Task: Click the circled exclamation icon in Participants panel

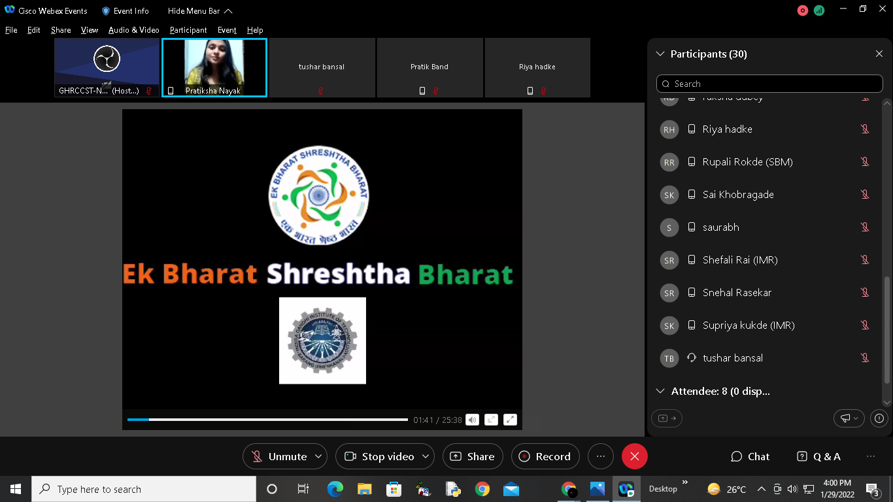Action: 879,418
